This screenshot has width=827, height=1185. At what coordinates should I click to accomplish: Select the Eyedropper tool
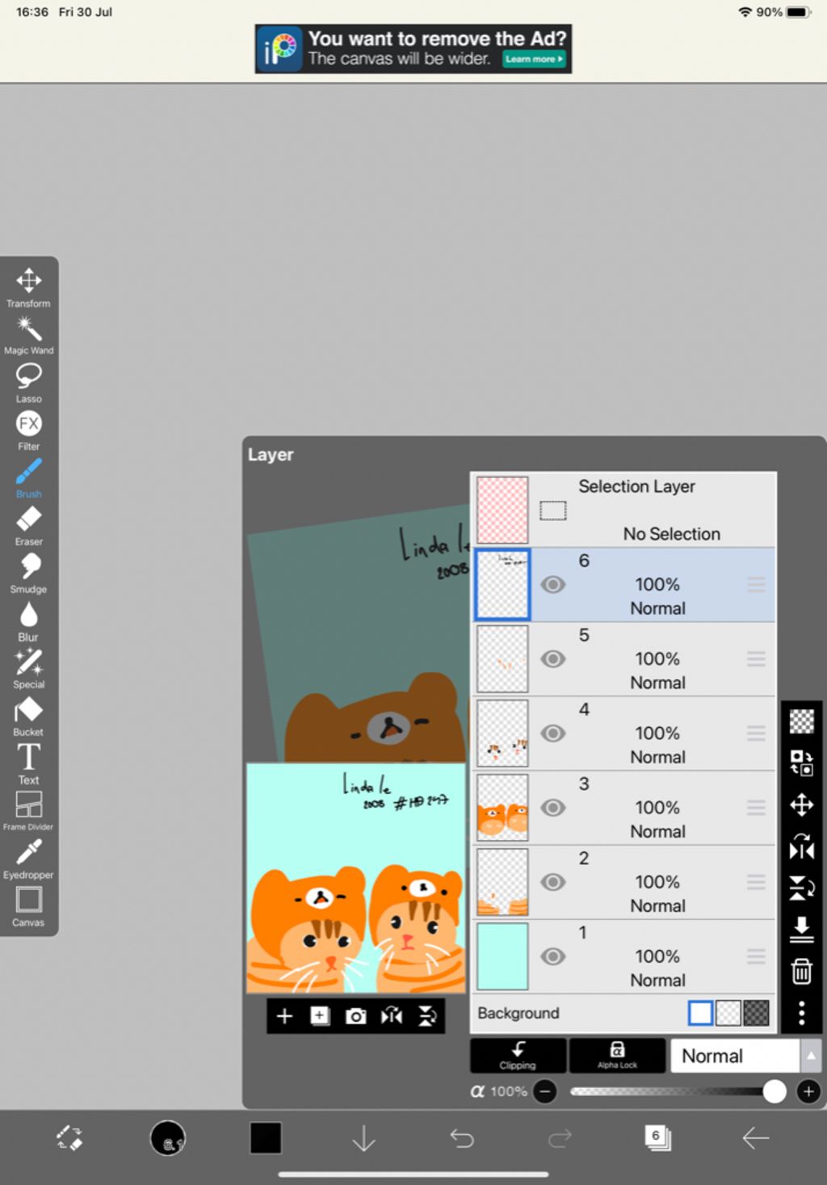(28, 858)
